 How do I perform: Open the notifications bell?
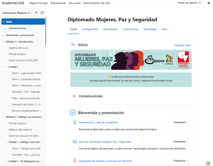coord(209,3)
